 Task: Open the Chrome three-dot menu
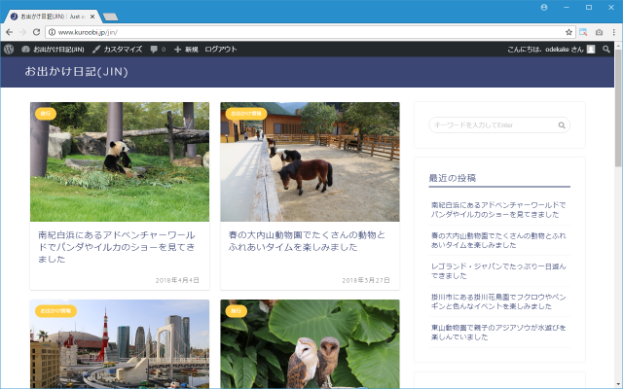pyautogui.click(x=614, y=32)
